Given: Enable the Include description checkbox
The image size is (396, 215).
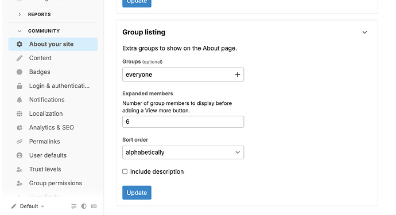Looking at the screenshot, I should [x=125, y=171].
